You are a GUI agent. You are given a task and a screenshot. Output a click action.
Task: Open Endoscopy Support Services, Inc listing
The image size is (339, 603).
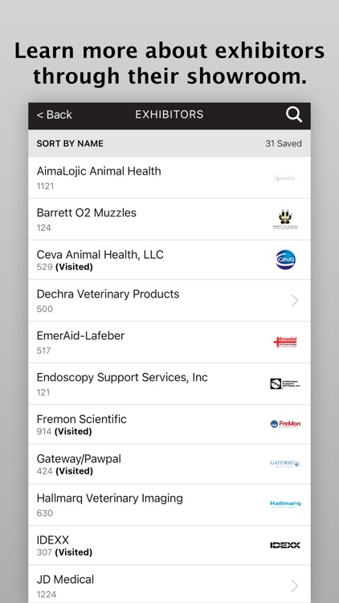coord(169,384)
